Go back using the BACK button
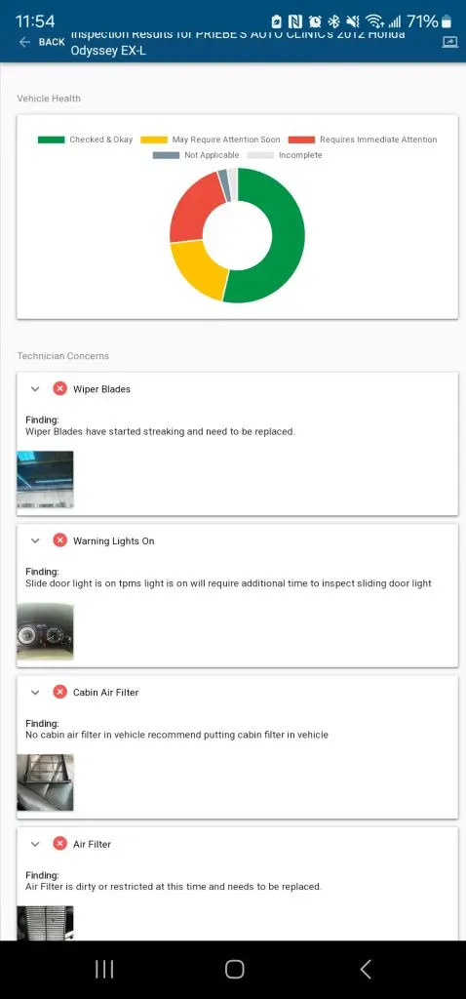Screen dimensions: 466x999 tap(42, 42)
